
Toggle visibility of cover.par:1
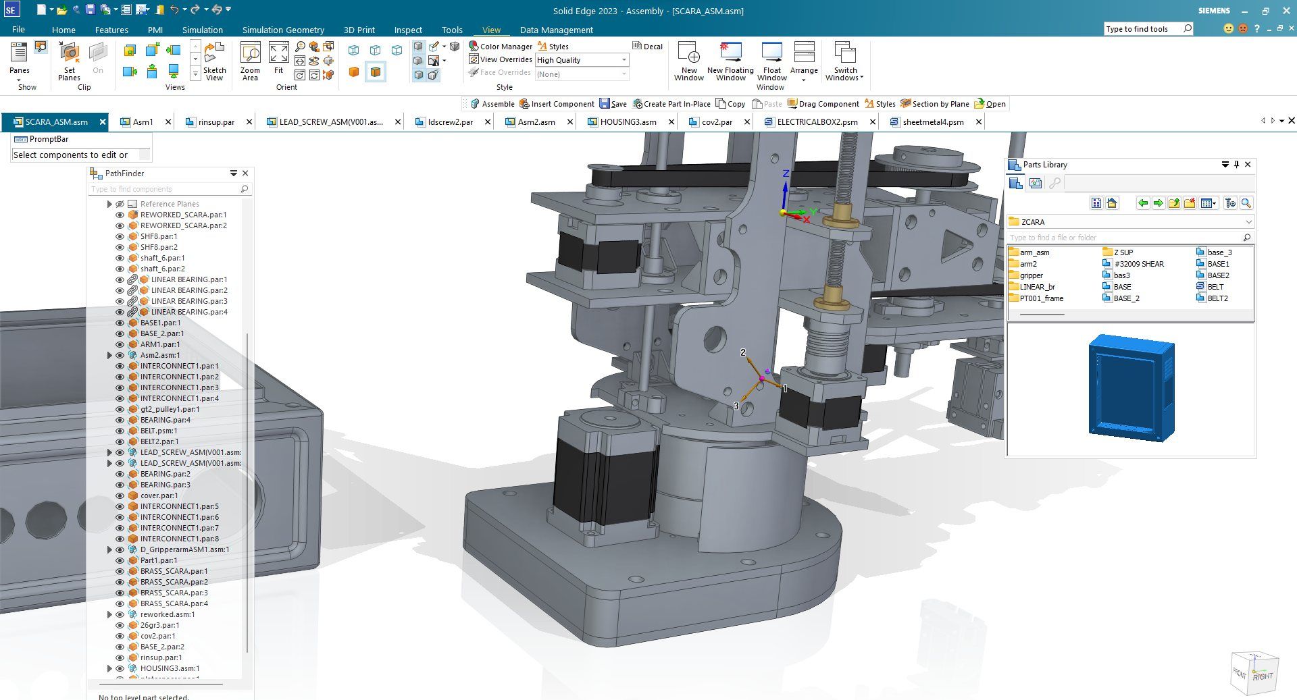[120, 495]
